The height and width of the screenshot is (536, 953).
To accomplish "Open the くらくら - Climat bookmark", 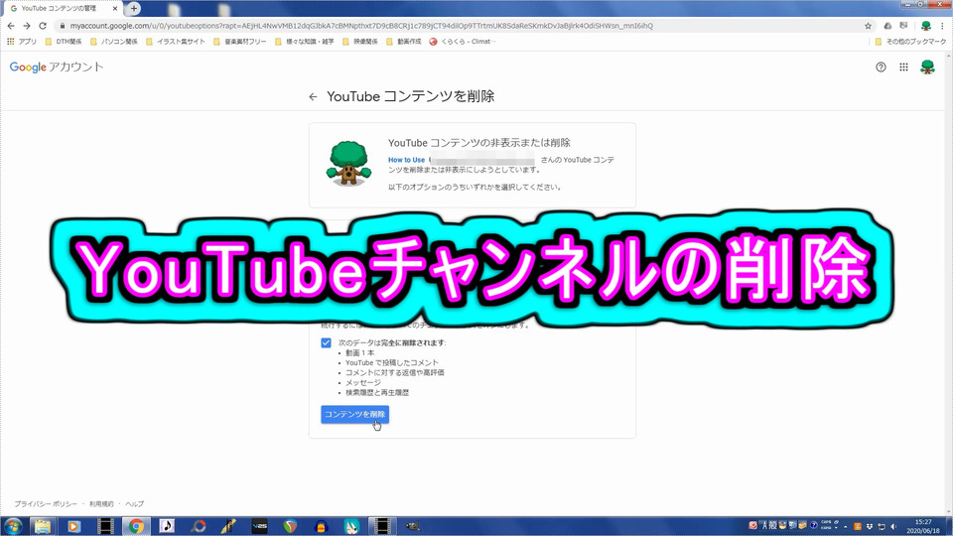I will pos(463,42).
